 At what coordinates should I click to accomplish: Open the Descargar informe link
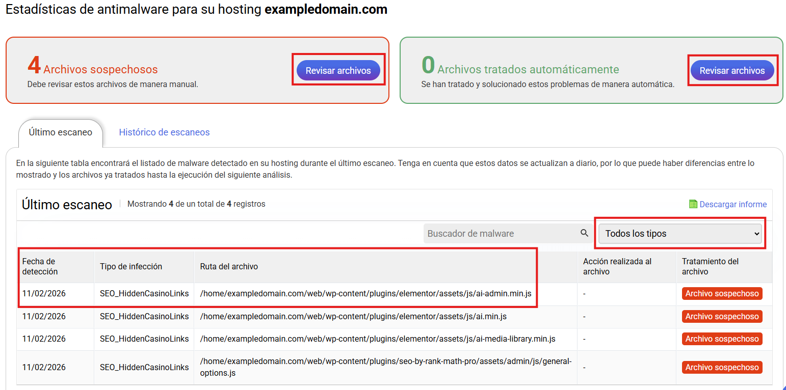click(732, 204)
